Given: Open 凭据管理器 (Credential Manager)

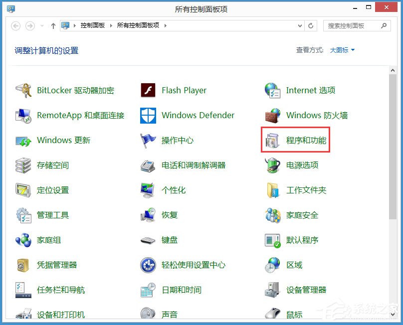Looking at the screenshot, I should tap(57, 265).
